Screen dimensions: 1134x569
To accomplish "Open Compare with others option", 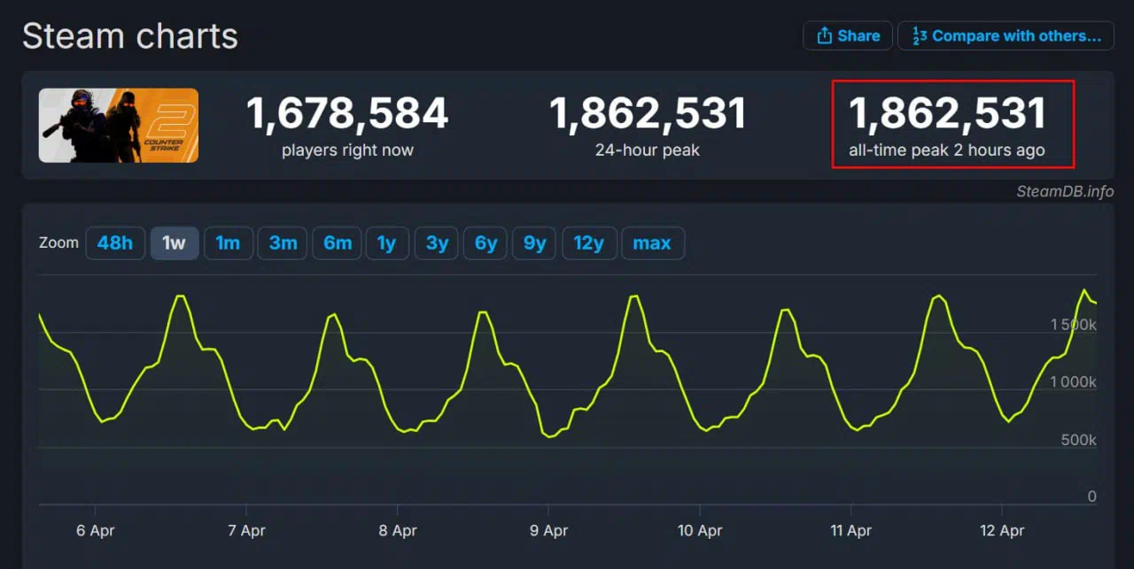I will 1006,36.
